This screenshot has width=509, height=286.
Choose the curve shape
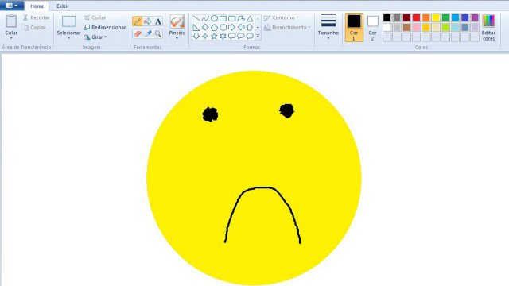[x=205, y=18]
